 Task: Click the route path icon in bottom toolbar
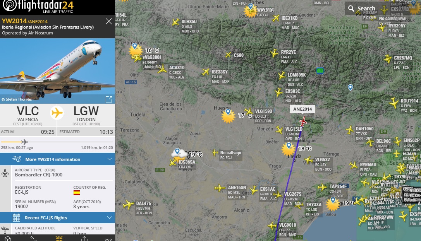[33, 239]
